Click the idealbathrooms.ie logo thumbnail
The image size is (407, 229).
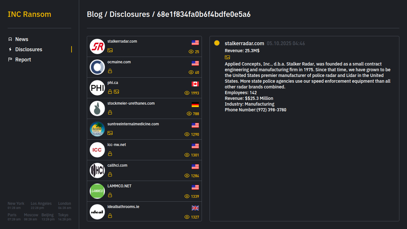[x=97, y=212]
